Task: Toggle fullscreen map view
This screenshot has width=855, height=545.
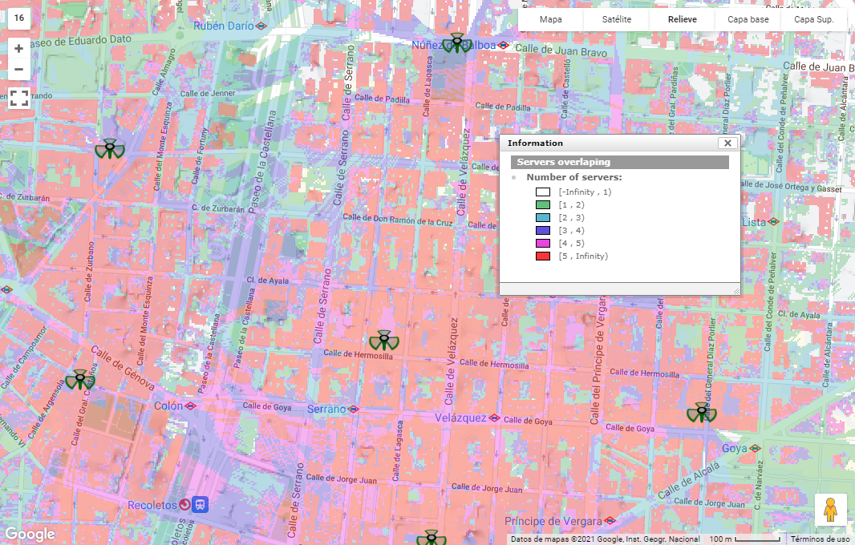Action: pyautogui.click(x=19, y=99)
